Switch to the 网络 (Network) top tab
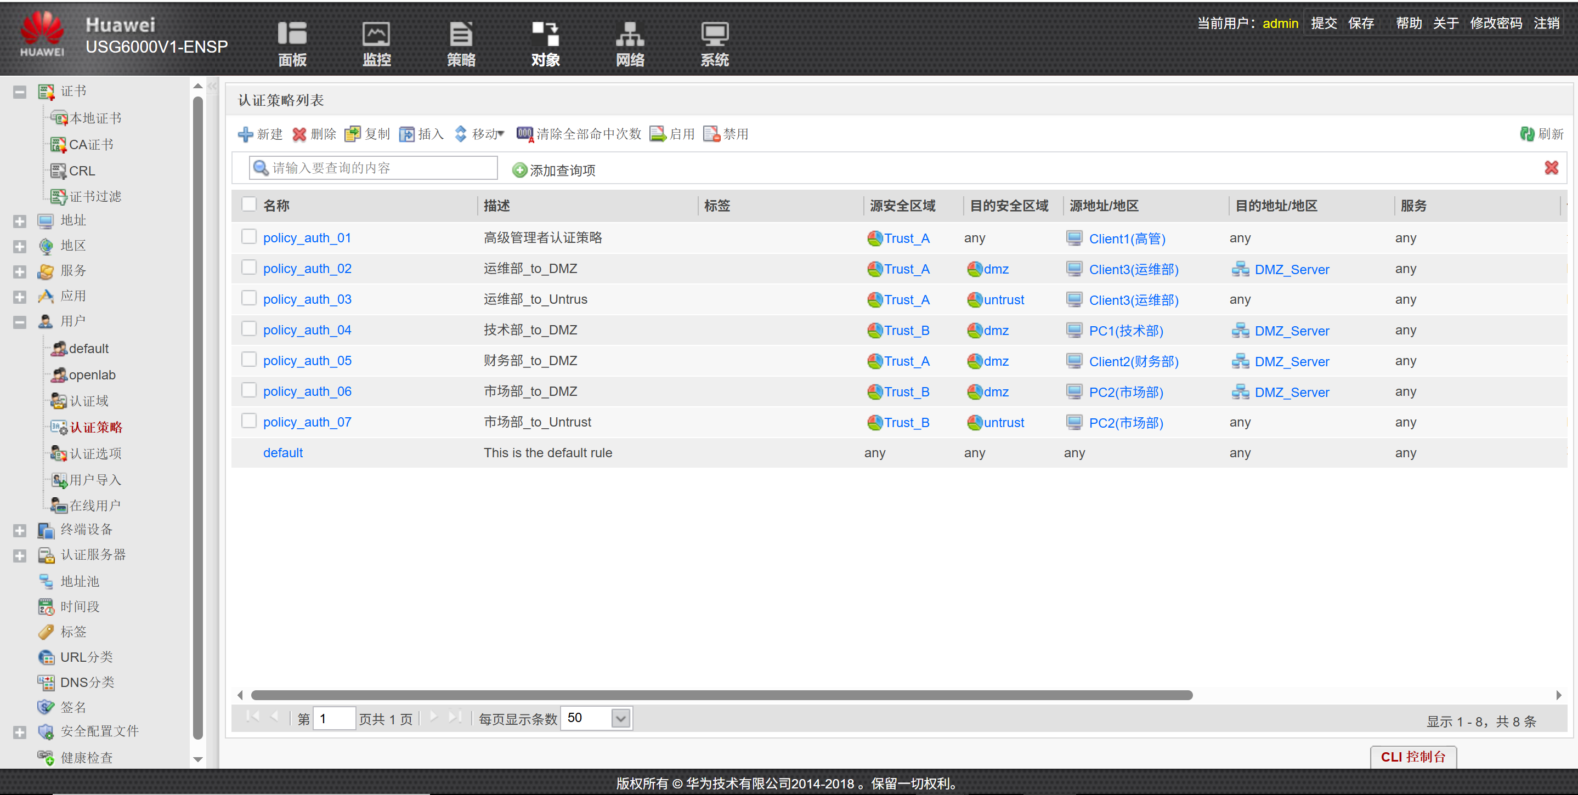The image size is (1578, 795). click(x=630, y=43)
